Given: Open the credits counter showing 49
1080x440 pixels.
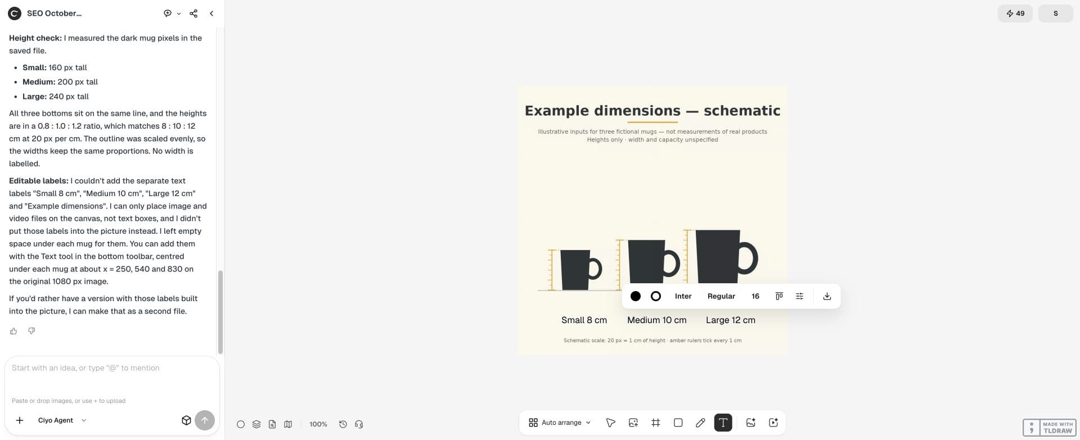Looking at the screenshot, I should 1015,13.
